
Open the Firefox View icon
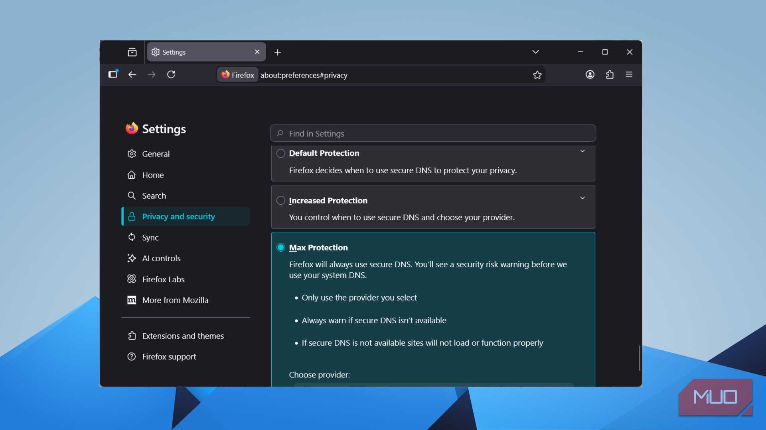(x=132, y=52)
